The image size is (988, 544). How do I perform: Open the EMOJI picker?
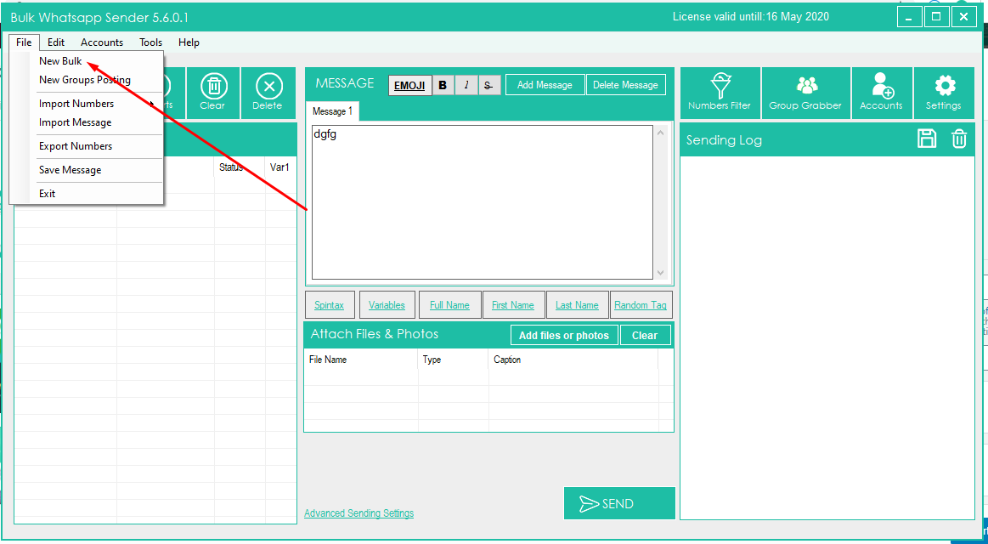click(x=409, y=85)
